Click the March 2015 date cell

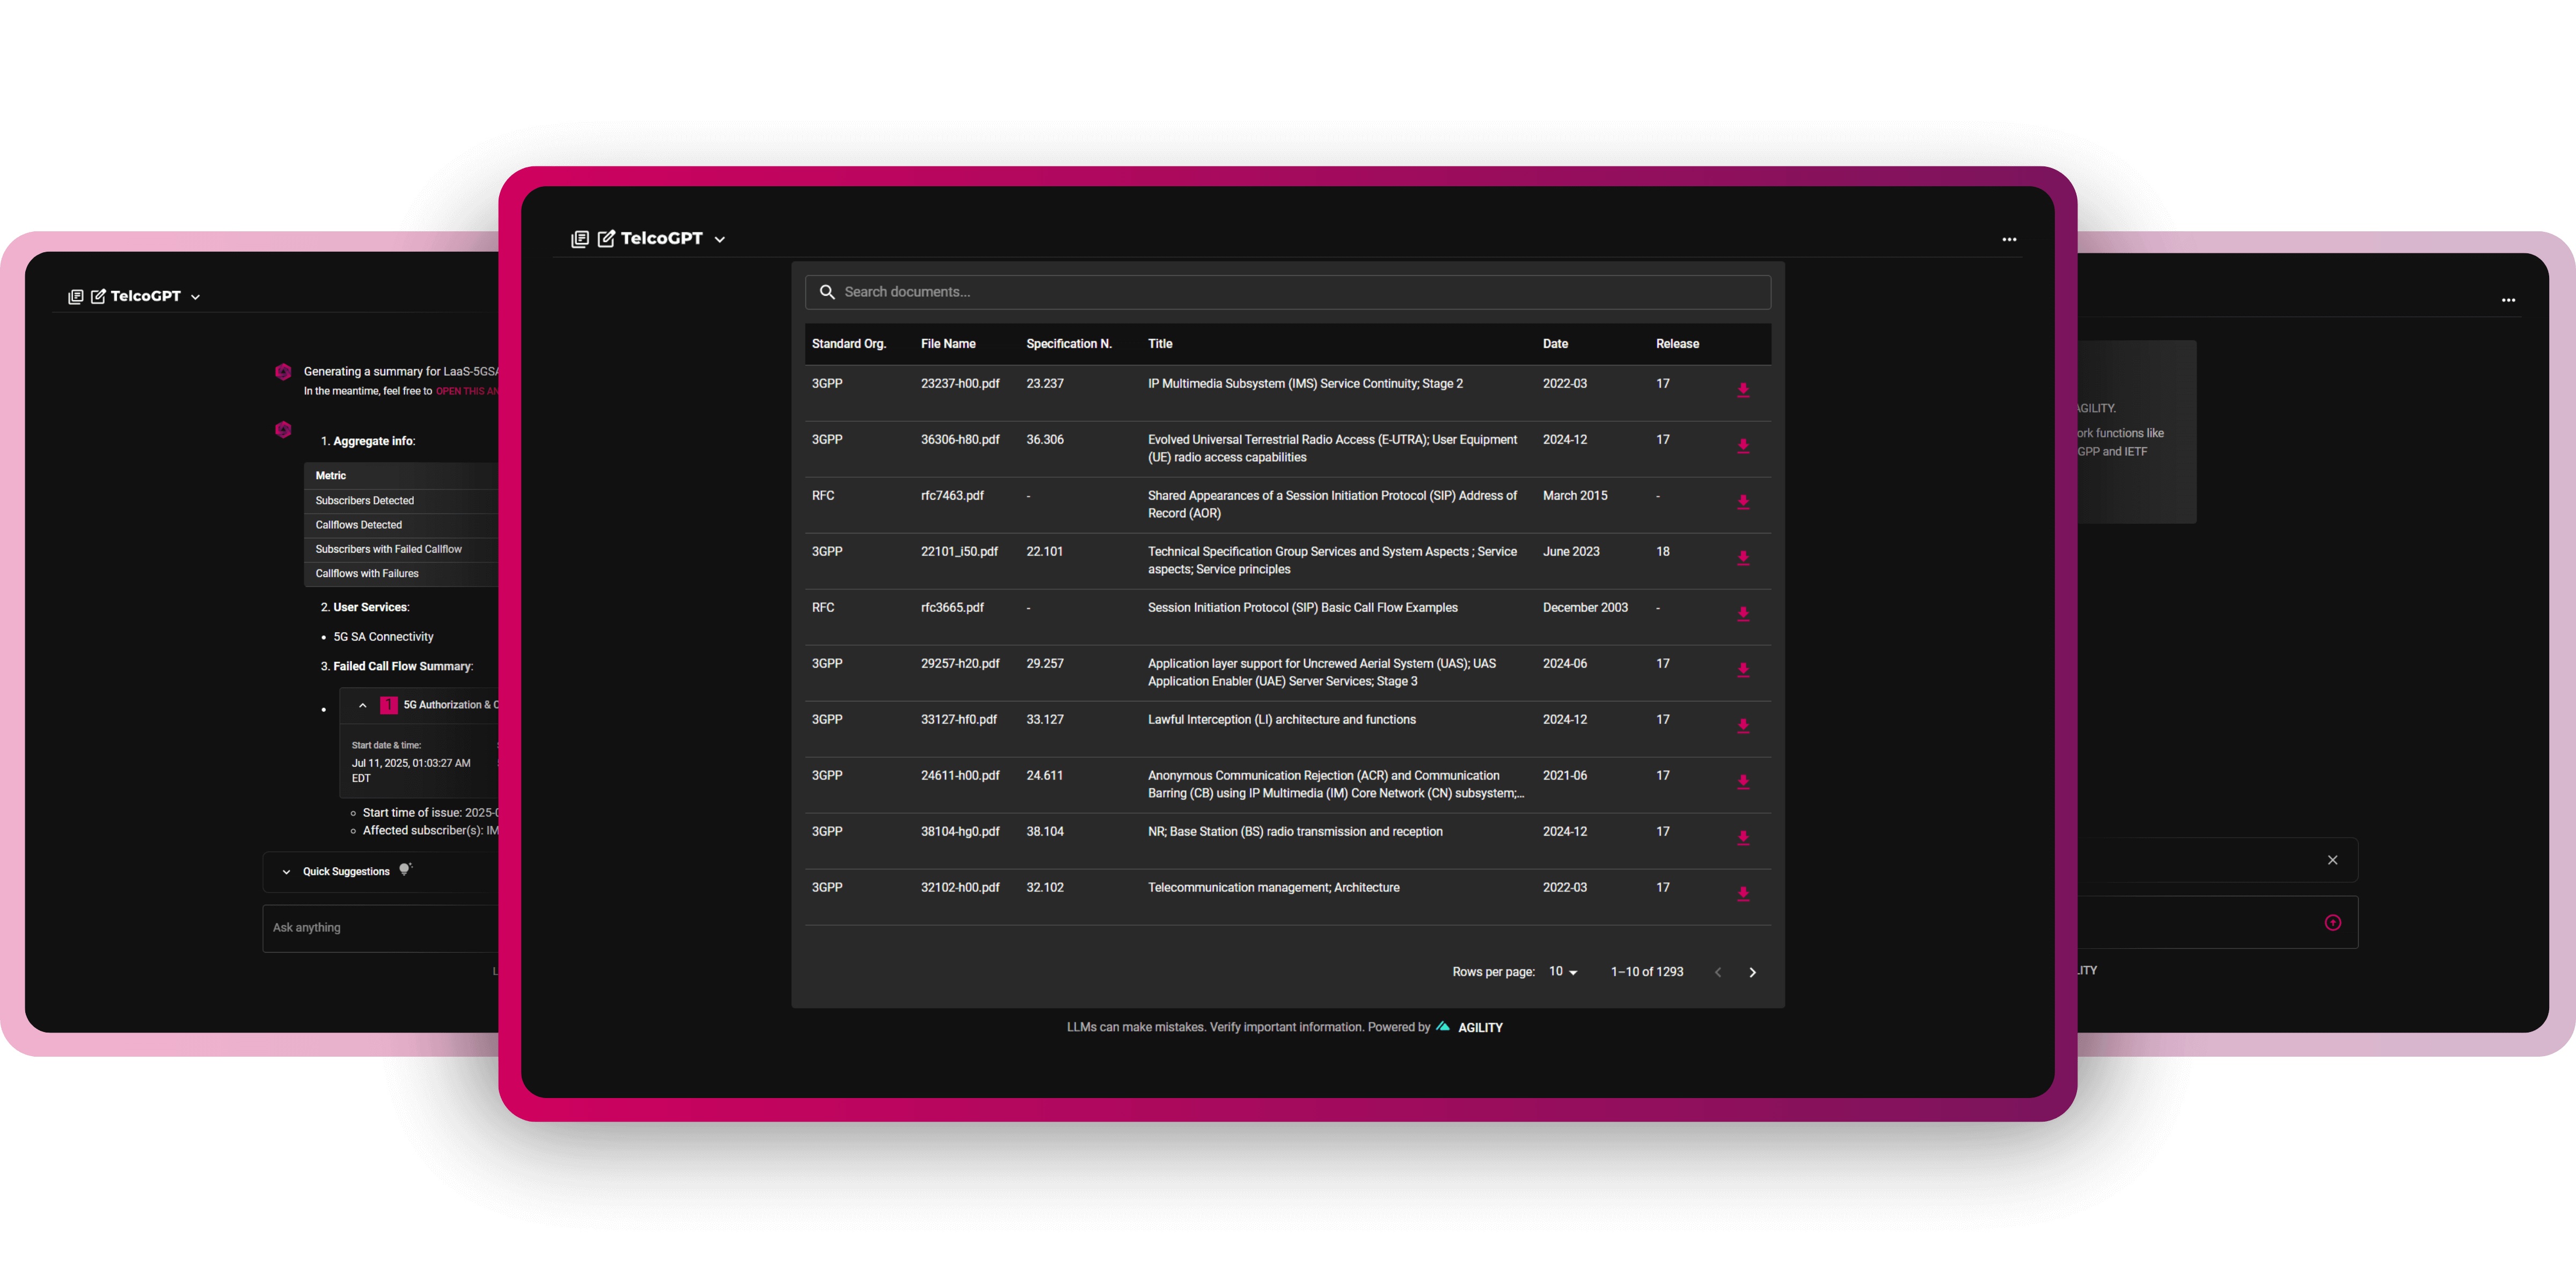pyautogui.click(x=1575, y=496)
